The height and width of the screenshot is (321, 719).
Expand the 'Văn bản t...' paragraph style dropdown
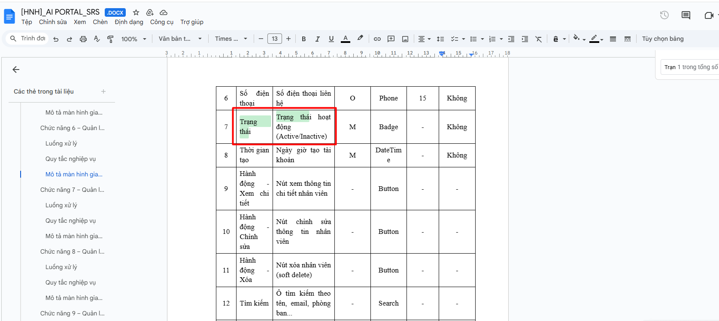180,39
